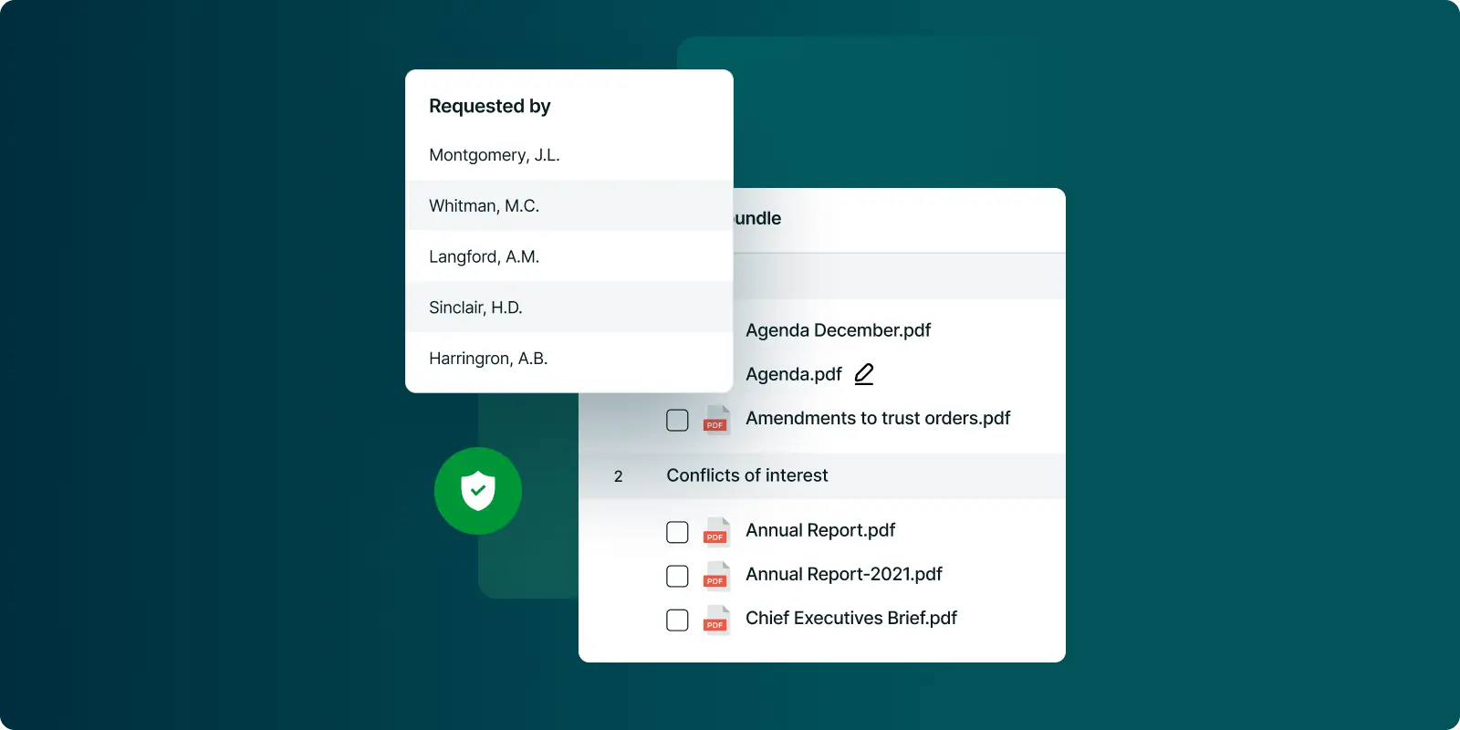Open the Annual Report-2021.pdf file name
Image resolution: width=1460 pixels, height=730 pixels.
(844, 574)
